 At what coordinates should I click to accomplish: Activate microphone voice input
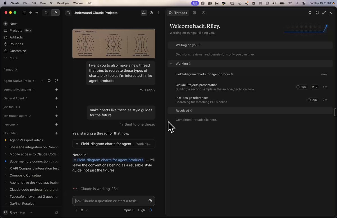82,210
